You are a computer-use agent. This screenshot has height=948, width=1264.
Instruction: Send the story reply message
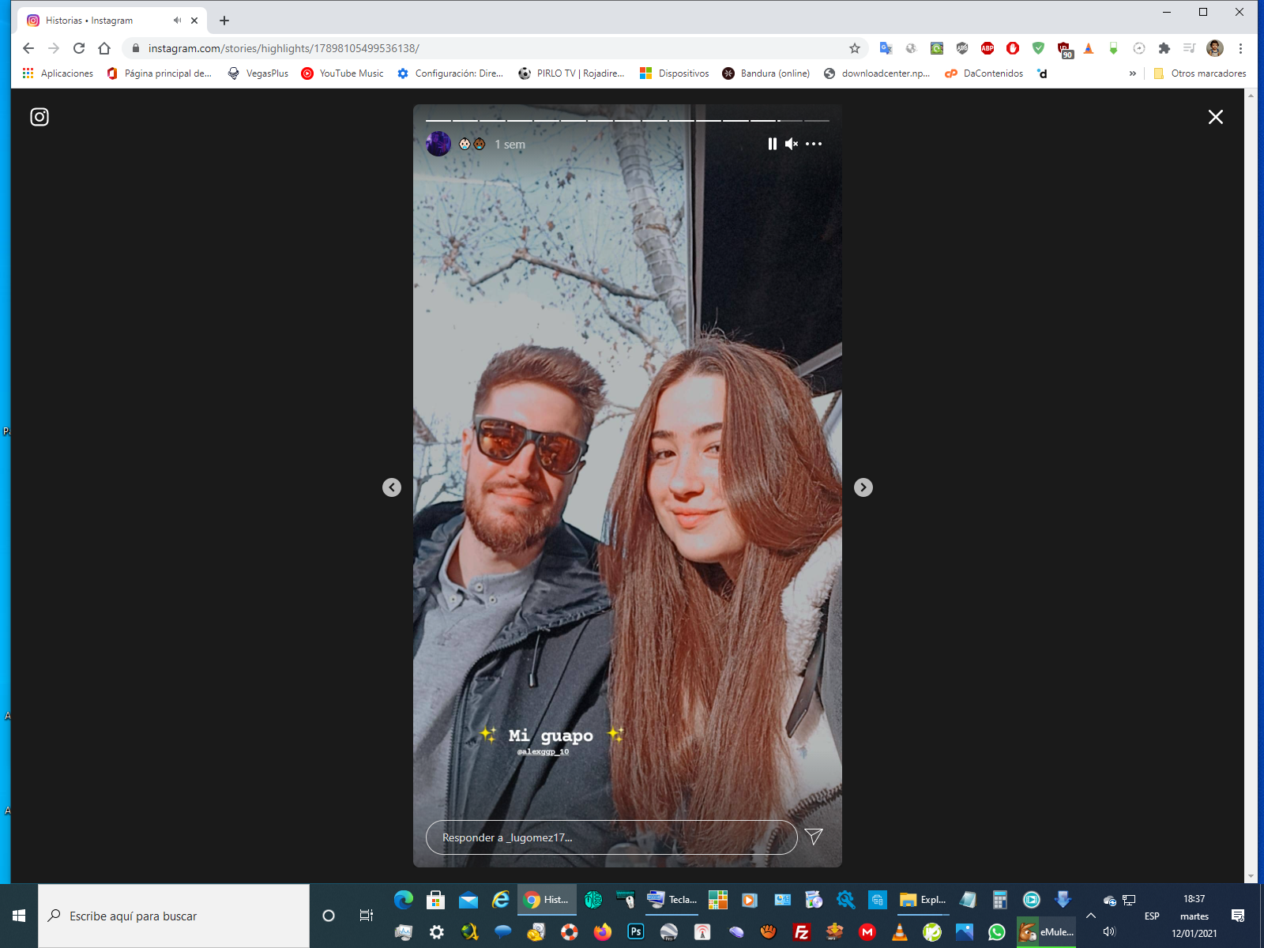(x=814, y=837)
